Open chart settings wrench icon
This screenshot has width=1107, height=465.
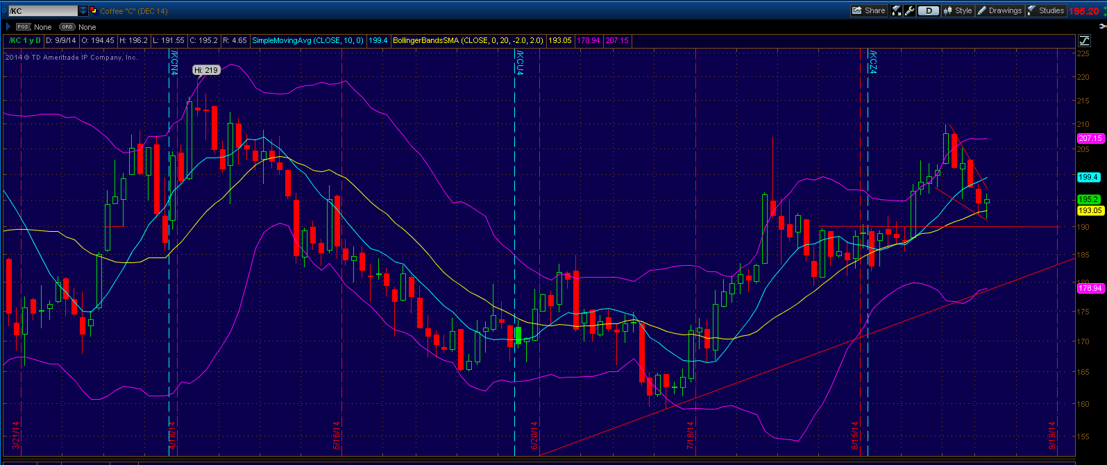click(910, 10)
